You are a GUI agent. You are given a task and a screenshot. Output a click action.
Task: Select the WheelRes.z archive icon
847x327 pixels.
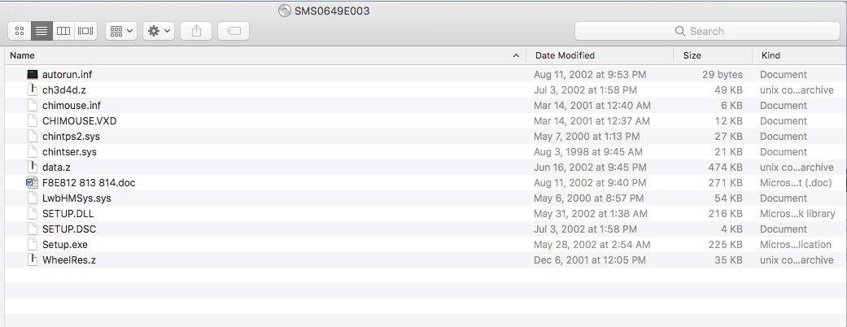[x=33, y=260]
